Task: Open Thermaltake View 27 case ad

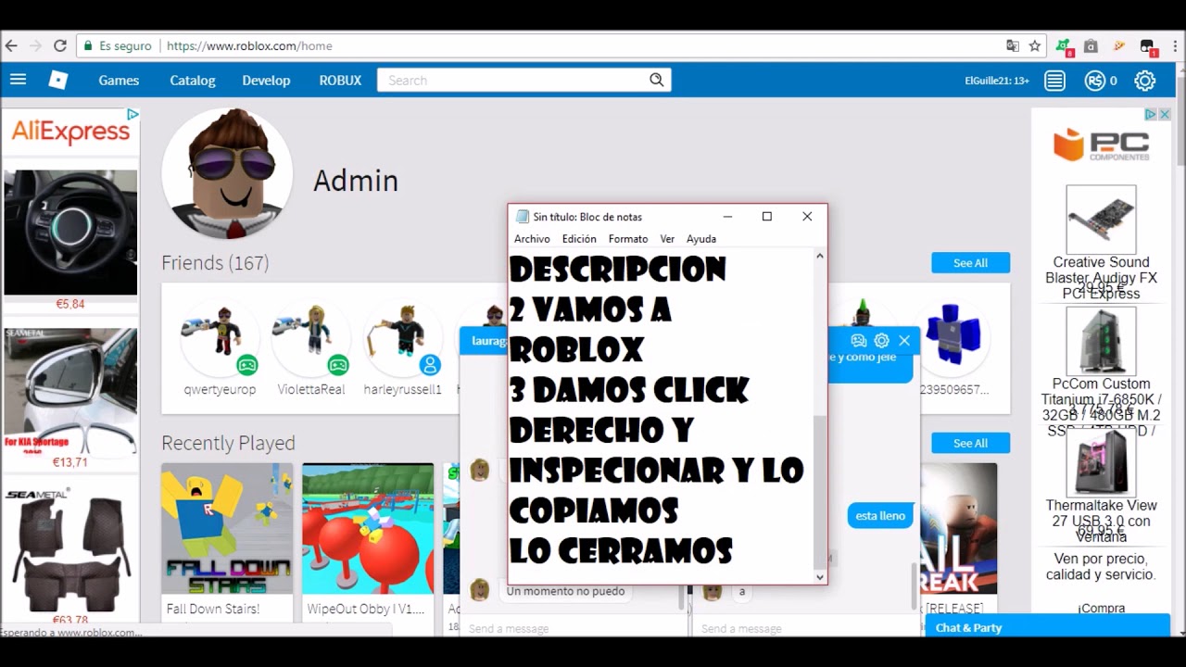Action: [1101, 462]
